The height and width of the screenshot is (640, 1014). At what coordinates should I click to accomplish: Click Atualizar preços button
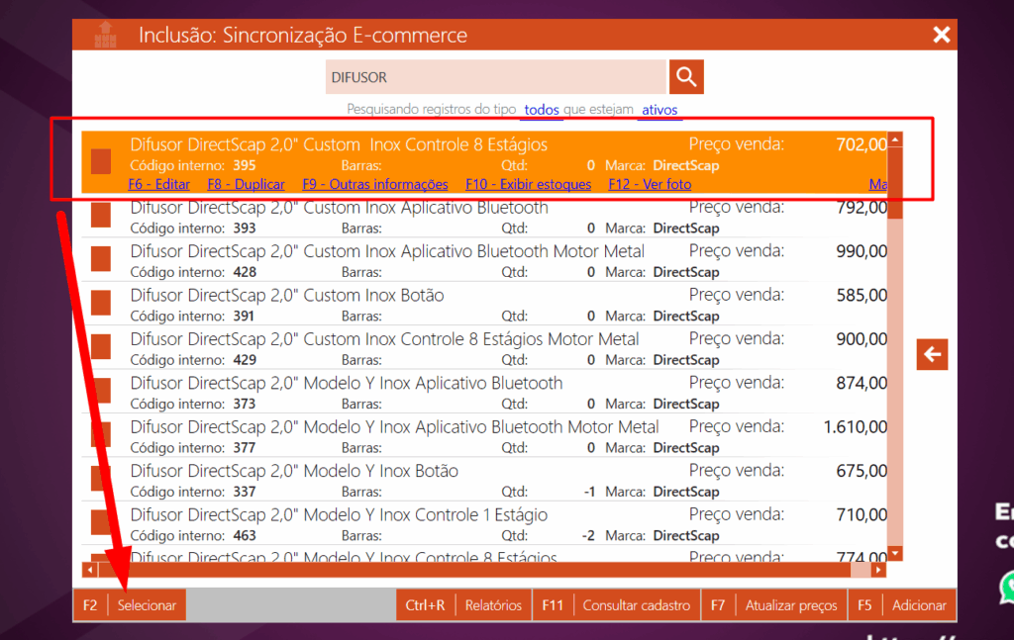pos(791,605)
